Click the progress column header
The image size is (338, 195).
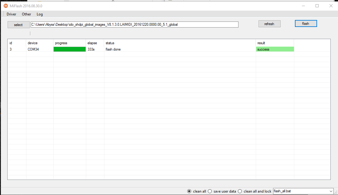69,43
